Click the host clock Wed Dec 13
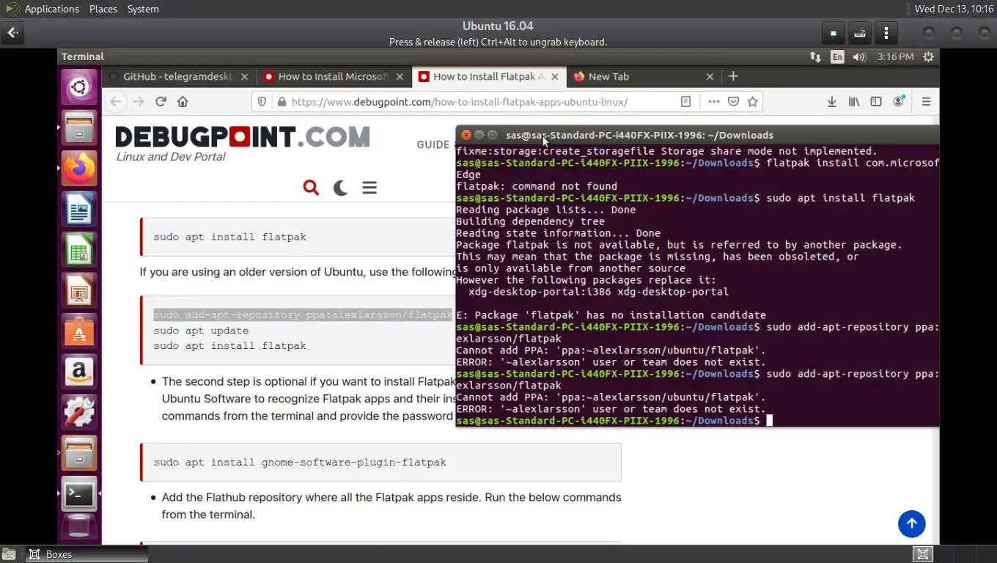Screen dimensions: 997x563 tap(954, 9)
